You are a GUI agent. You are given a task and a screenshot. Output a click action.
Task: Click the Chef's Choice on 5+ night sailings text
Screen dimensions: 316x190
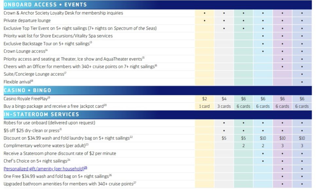click(x=37, y=161)
